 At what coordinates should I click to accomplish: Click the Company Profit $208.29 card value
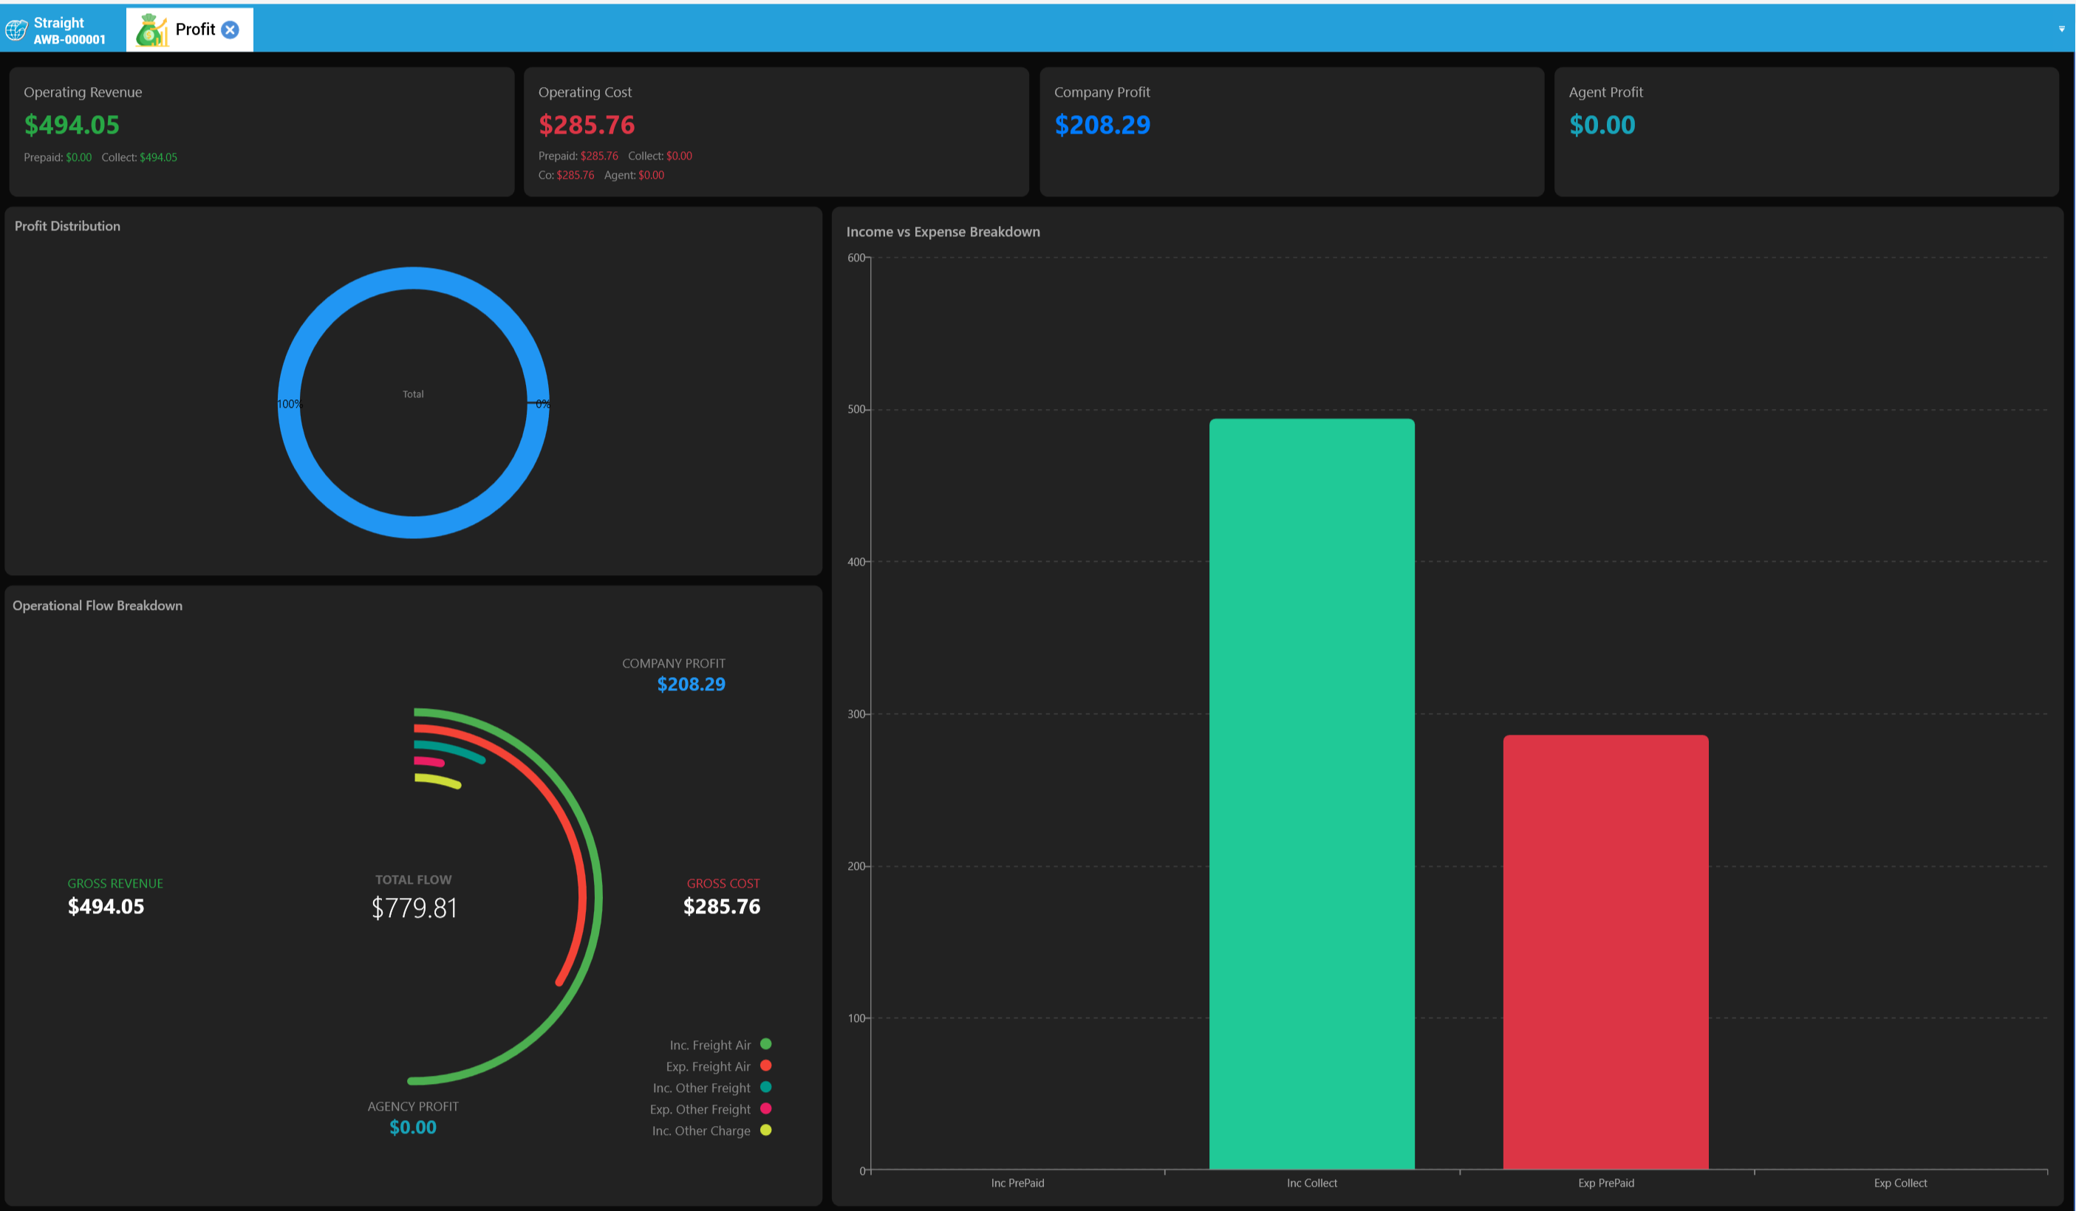coord(1102,124)
